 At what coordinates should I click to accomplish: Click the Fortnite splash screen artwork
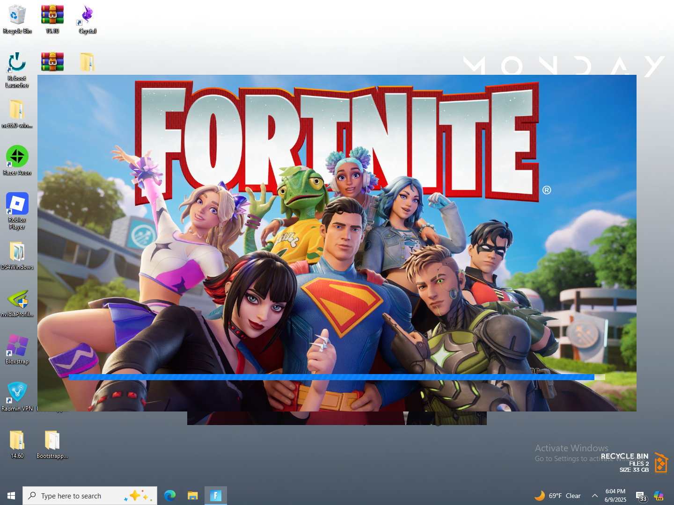coord(337,243)
